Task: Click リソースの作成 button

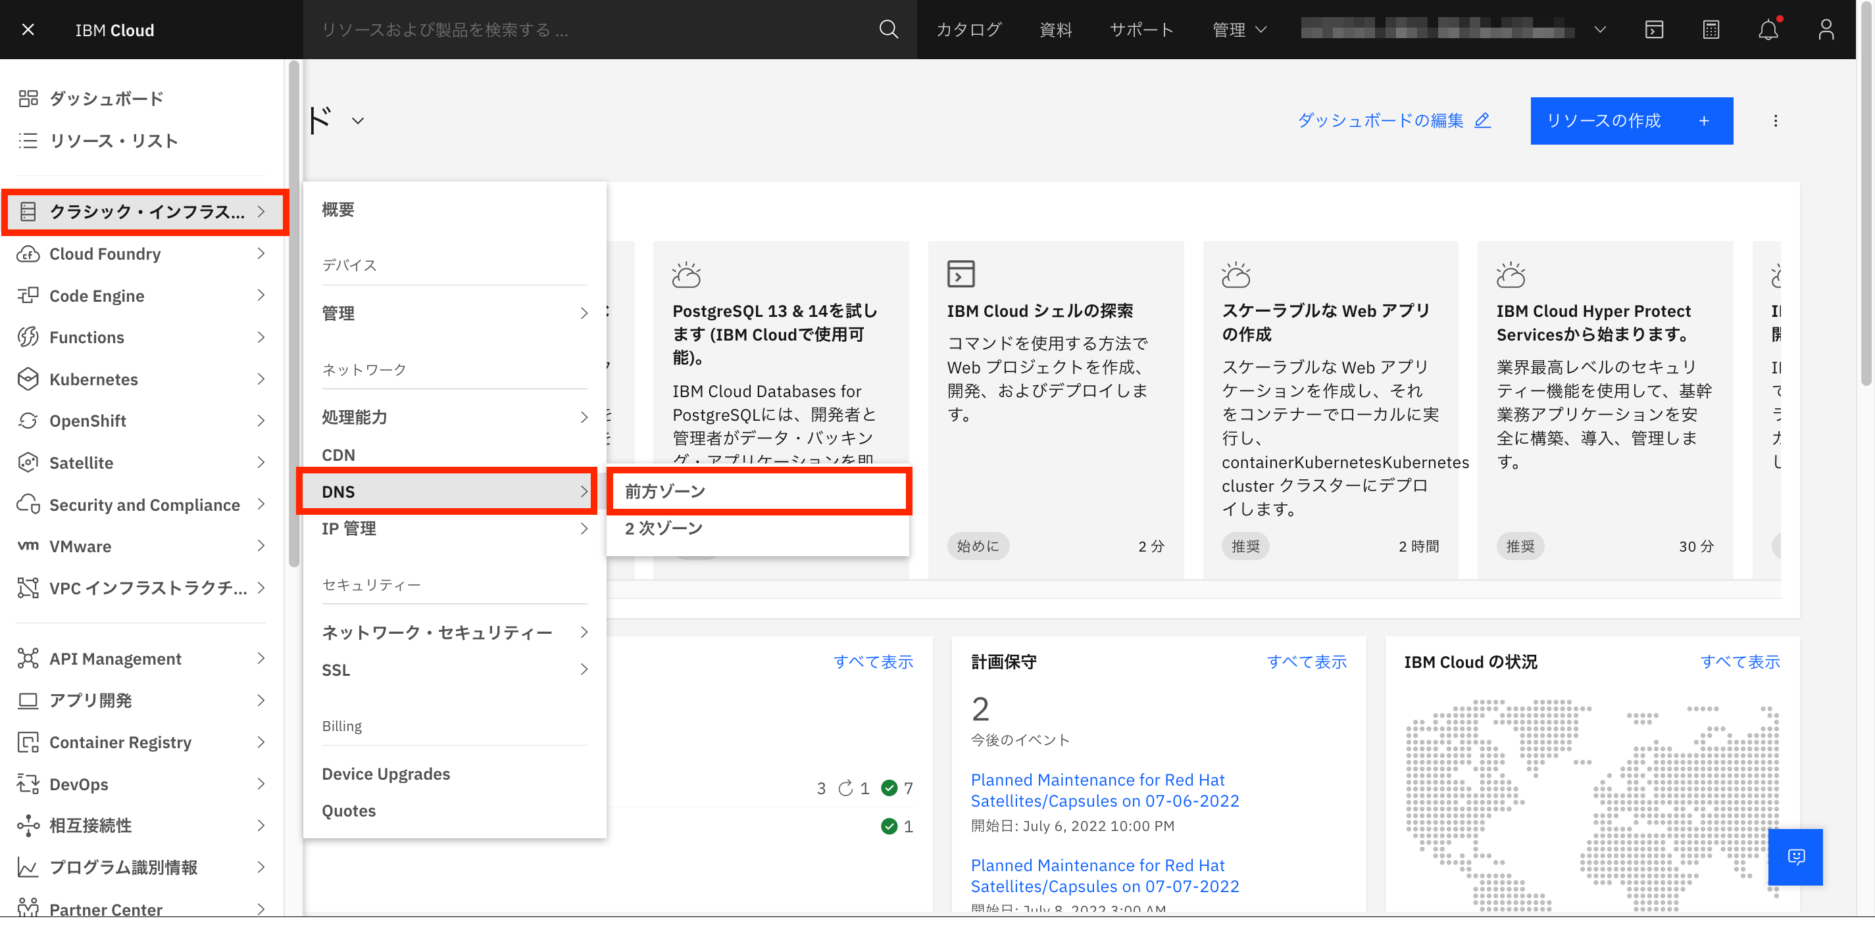Action: click(1630, 121)
